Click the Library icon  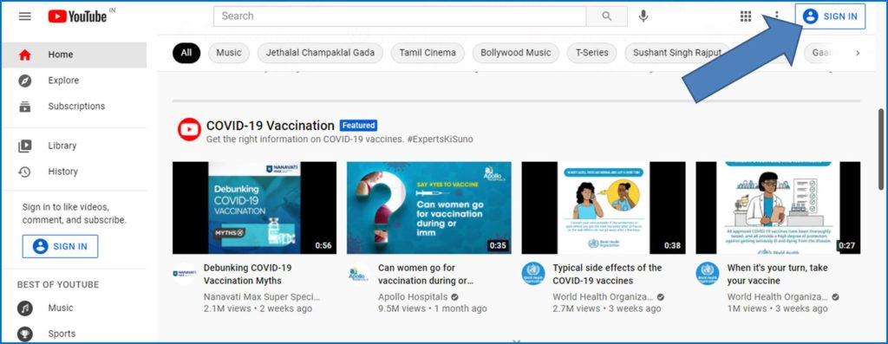(x=25, y=146)
